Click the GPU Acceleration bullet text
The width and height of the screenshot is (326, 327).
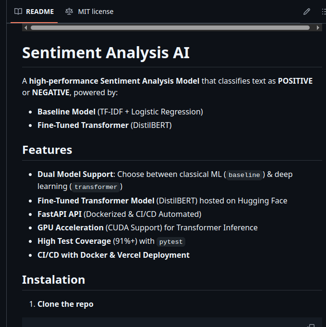(70, 227)
